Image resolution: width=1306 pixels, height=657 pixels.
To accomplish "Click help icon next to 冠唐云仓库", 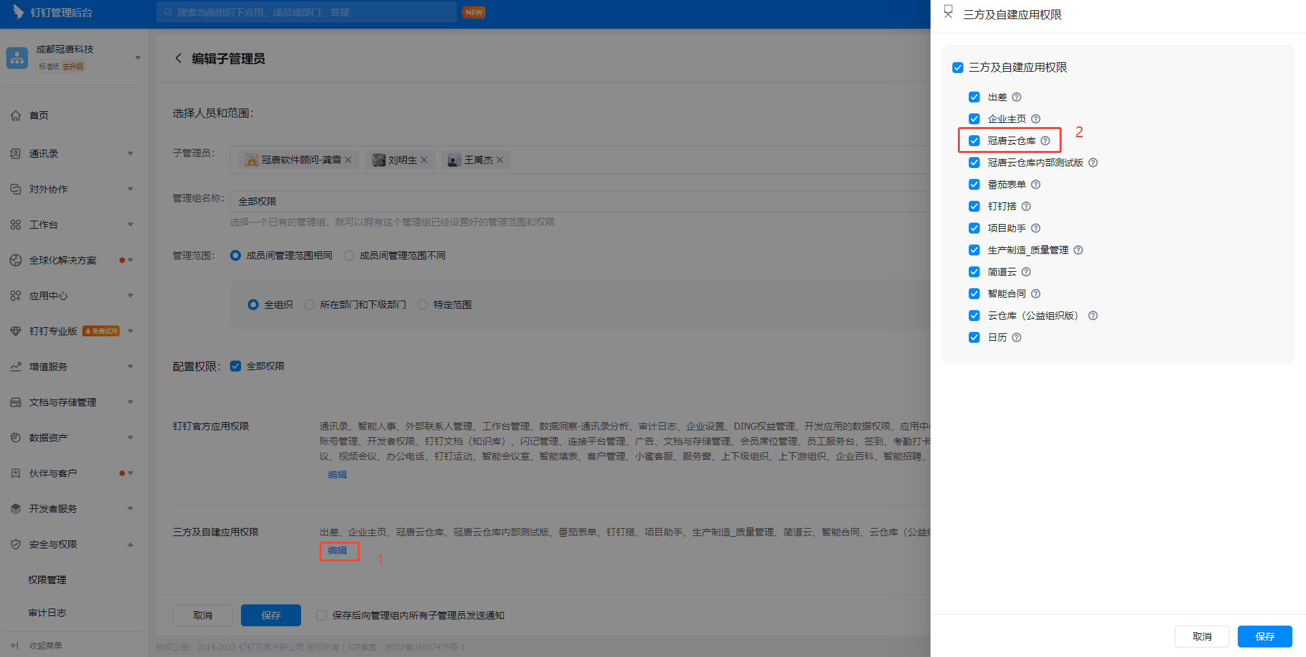I will pos(1045,141).
